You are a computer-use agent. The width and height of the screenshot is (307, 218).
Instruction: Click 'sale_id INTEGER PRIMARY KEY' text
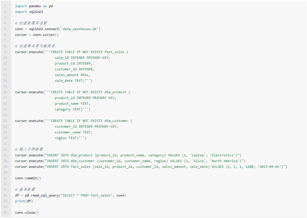coord(82,58)
